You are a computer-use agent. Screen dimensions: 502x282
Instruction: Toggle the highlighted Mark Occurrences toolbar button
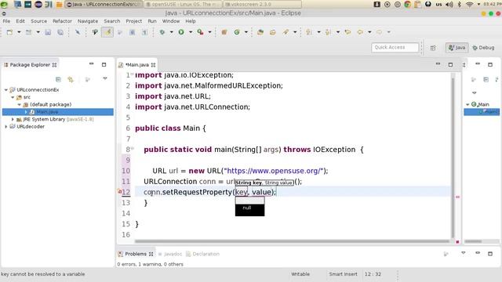107,32
